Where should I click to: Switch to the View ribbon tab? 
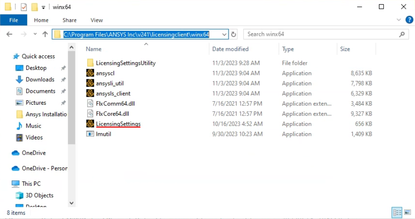coord(97,20)
